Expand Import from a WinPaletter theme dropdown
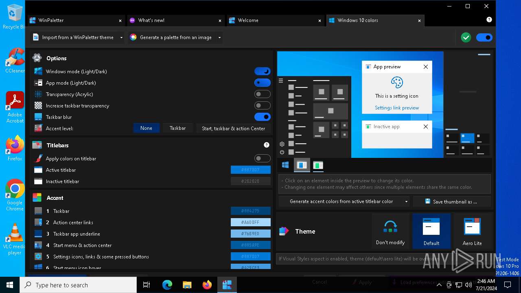Screen dimensions: 521x293 pyautogui.click(x=121, y=37)
